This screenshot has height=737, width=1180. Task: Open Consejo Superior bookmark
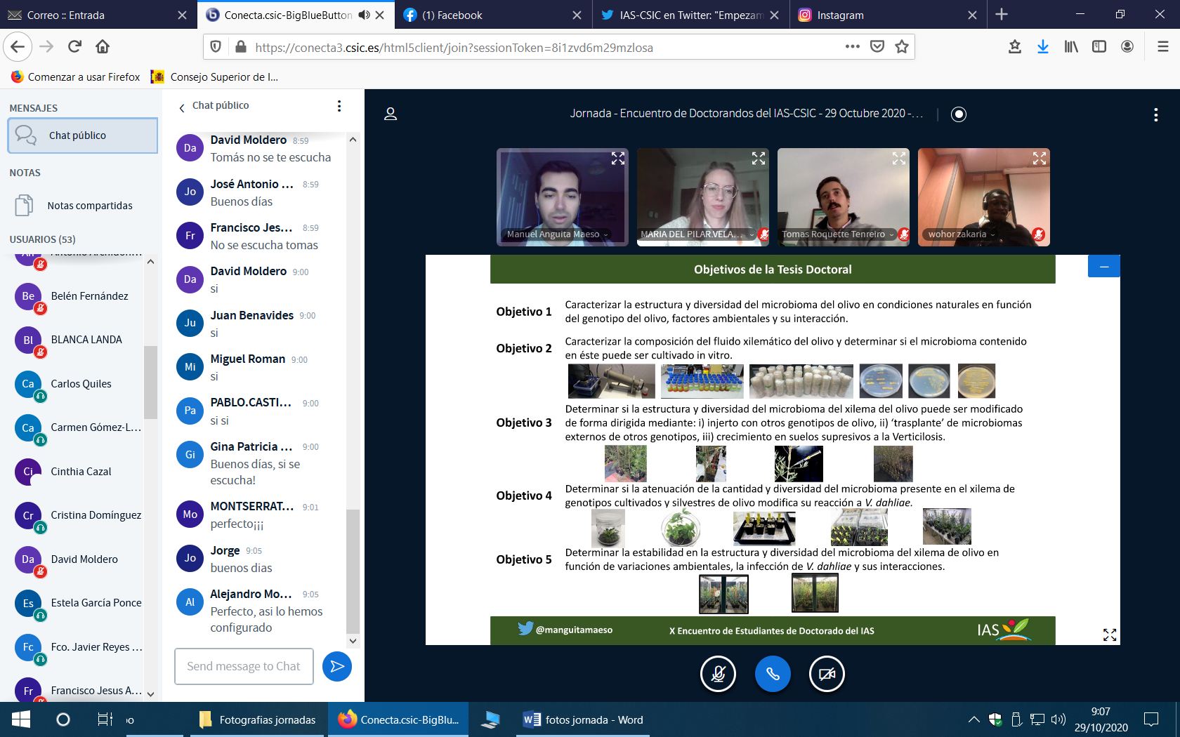tap(215, 77)
